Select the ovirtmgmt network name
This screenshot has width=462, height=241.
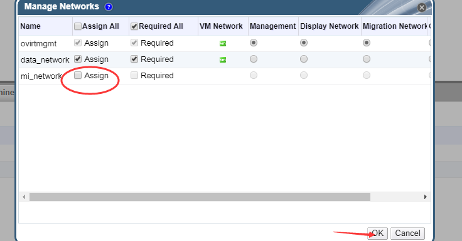point(38,44)
